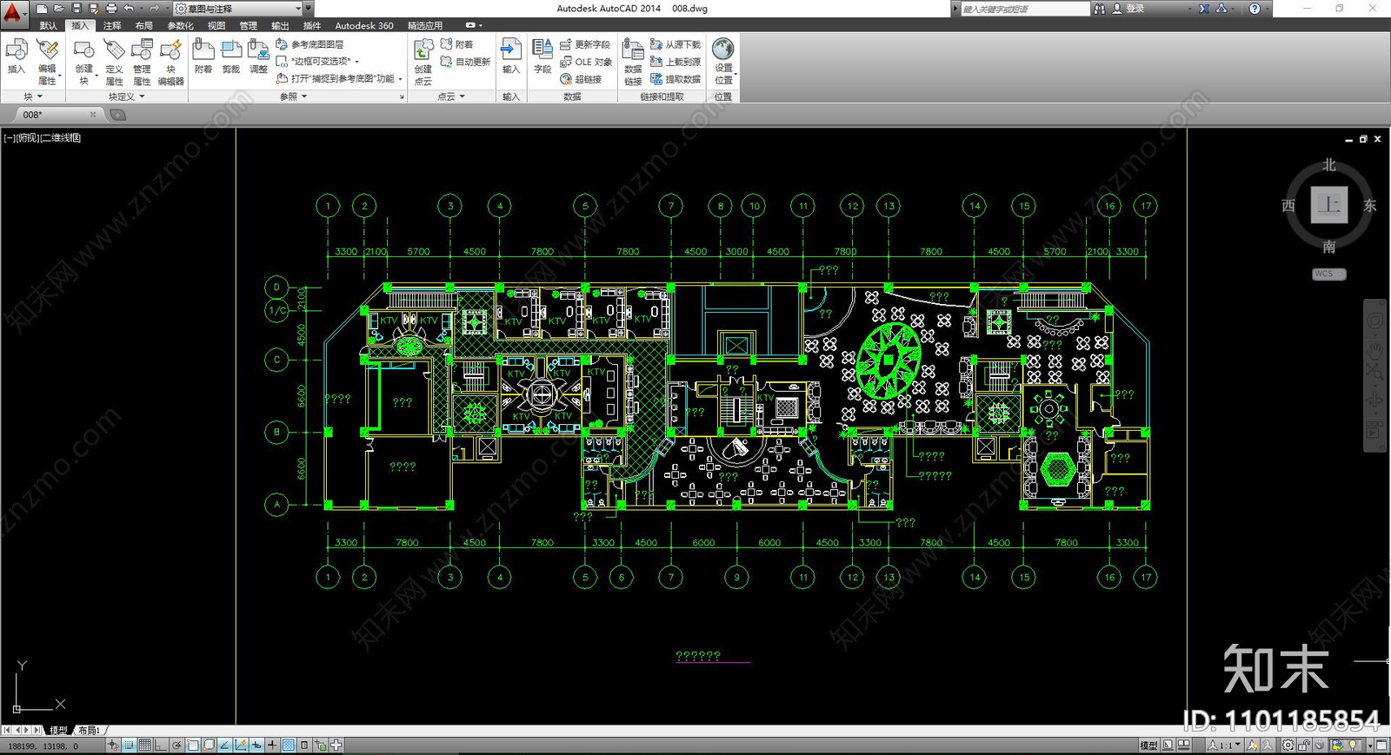Toggle Object Snap in status bar

click(x=193, y=745)
